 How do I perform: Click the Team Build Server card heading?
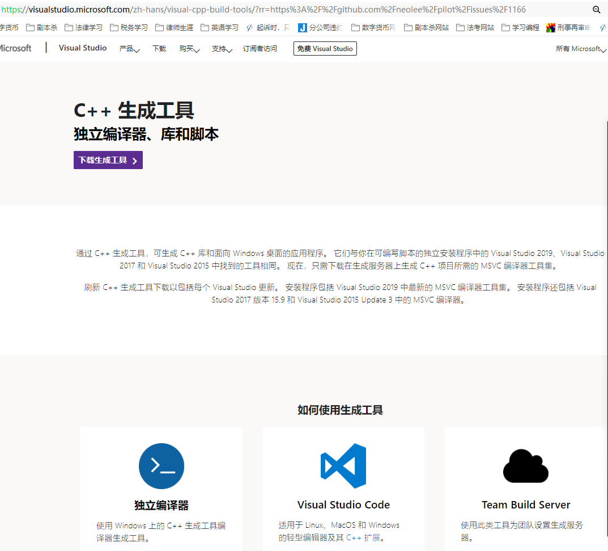click(526, 505)
